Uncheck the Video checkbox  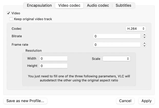click(x=8, y=13)
